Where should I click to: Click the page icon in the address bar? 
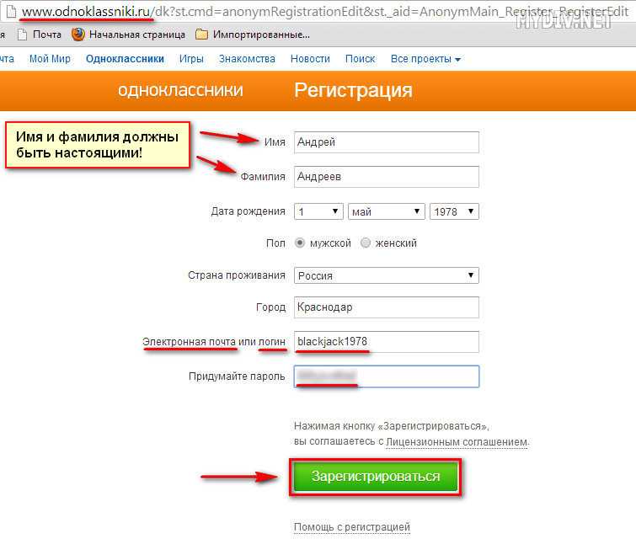pyautogui.click(x=11, y=12)
